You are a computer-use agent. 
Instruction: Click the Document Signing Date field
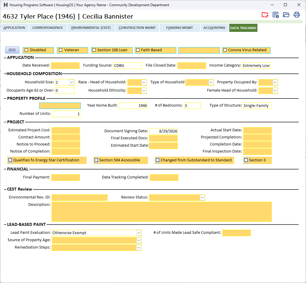tap(164, 131)
